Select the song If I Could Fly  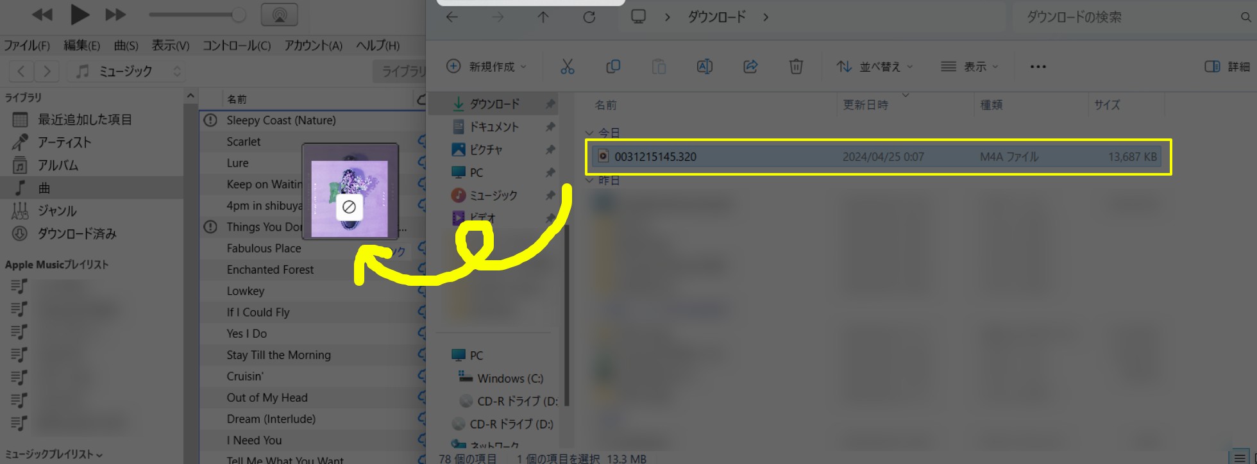pos(258,312)
